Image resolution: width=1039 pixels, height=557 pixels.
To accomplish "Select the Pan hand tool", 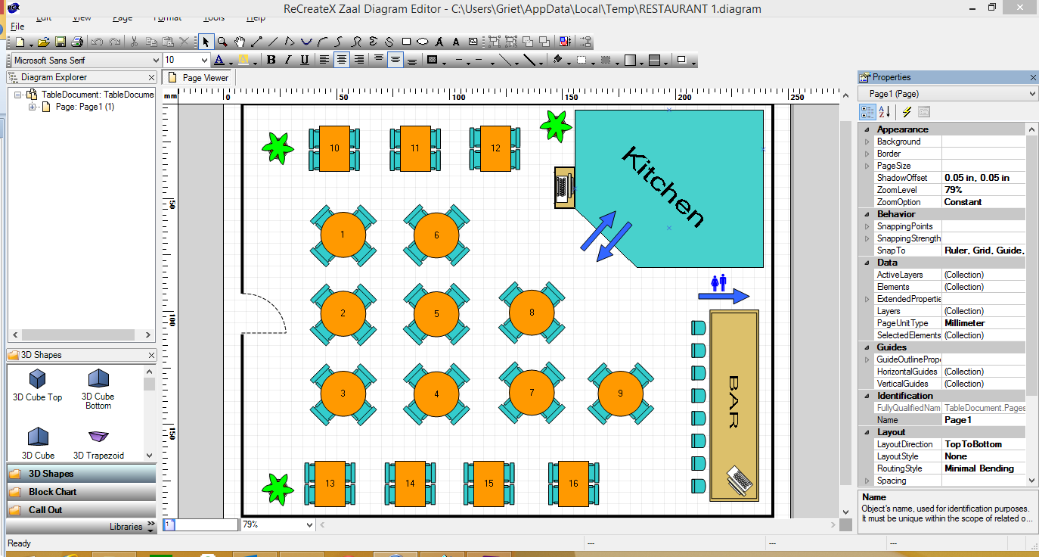I will coord(240,42).
